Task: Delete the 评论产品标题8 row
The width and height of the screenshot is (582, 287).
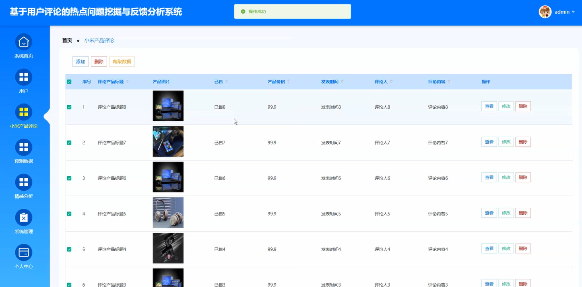Action: pos(523,106)
